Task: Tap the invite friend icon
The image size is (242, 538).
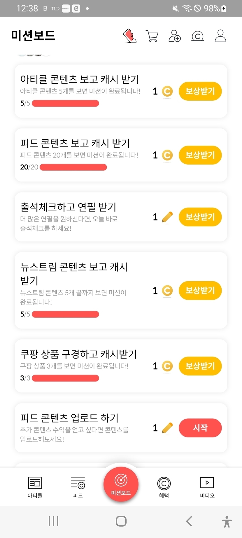Action: click(x=175, y=36)
